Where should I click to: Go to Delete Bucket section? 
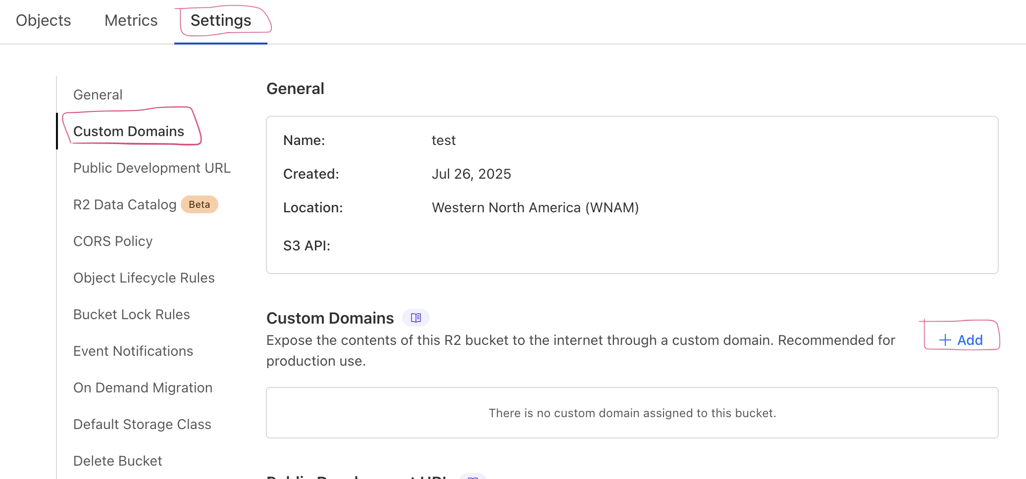tap(118, 461)
